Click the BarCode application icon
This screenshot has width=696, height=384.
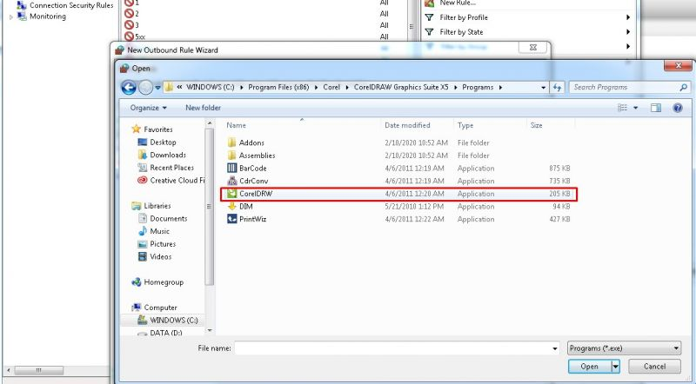coord(232,169)
